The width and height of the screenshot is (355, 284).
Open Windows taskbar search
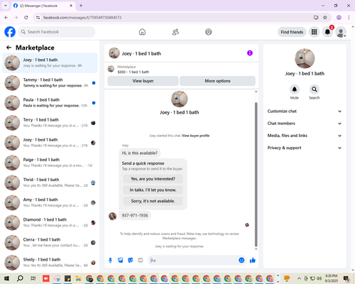(x=20, y=278)
